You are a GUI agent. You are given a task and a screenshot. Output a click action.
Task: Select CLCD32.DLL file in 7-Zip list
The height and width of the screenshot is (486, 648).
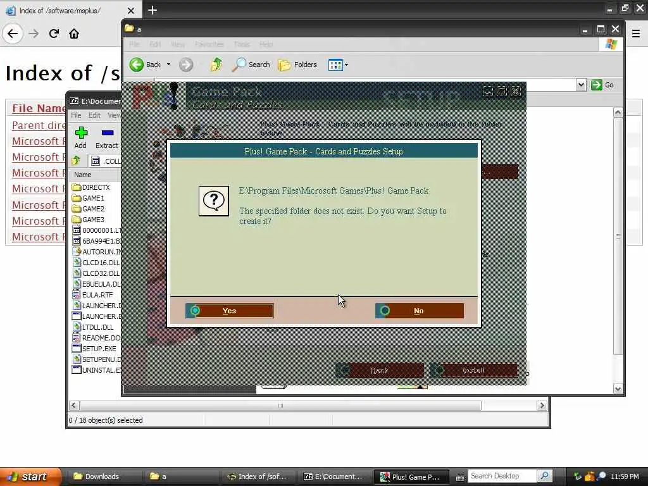click(x=96, y=273)
